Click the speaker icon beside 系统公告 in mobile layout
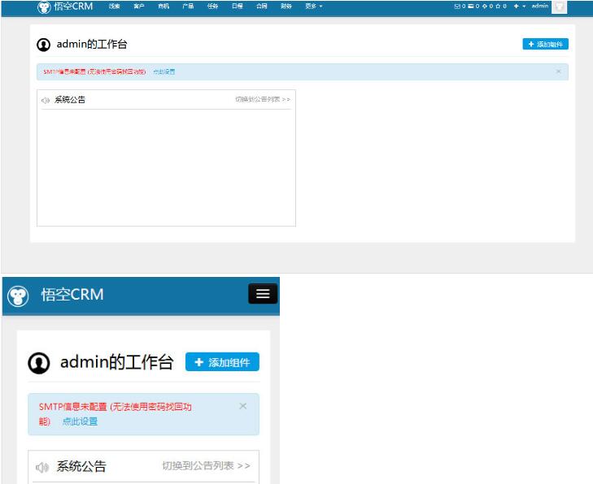 [42, 468]
